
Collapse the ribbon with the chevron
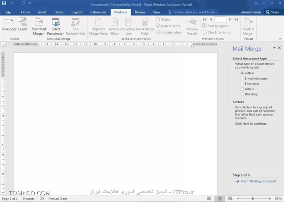pyautogui.click(x=280, y=39)
